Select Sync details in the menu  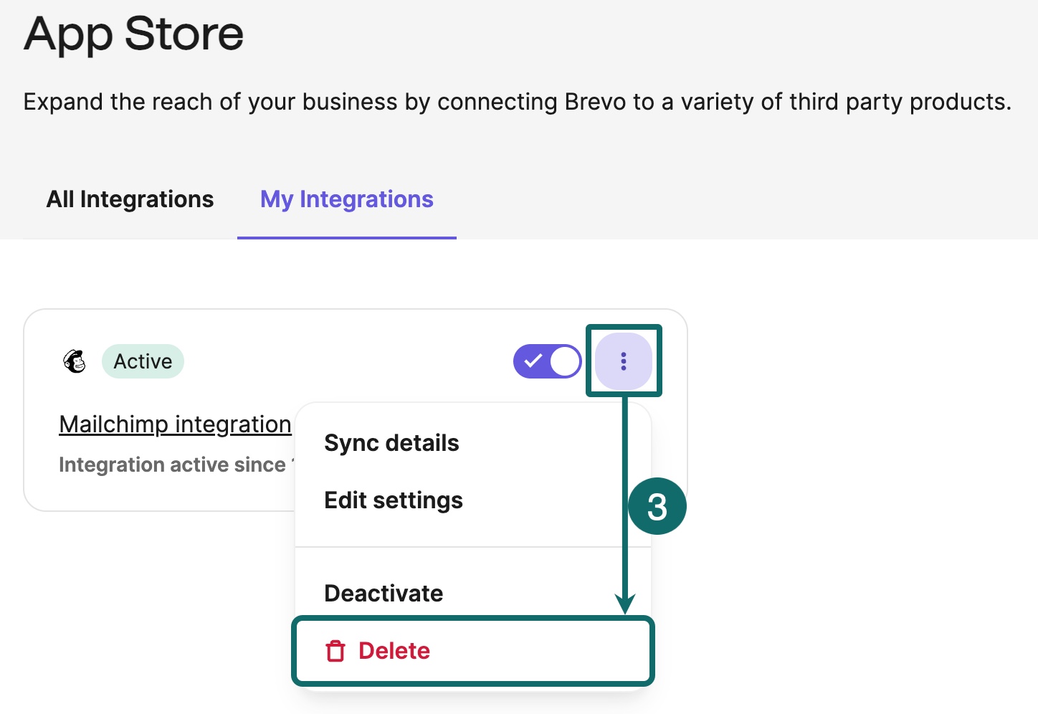click(x=391, y=442)
